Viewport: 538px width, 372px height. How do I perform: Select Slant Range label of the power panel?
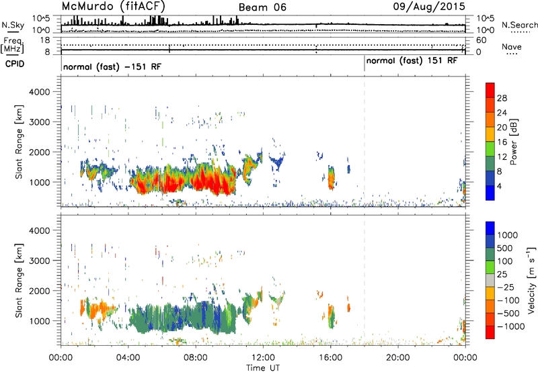(19, 142)
